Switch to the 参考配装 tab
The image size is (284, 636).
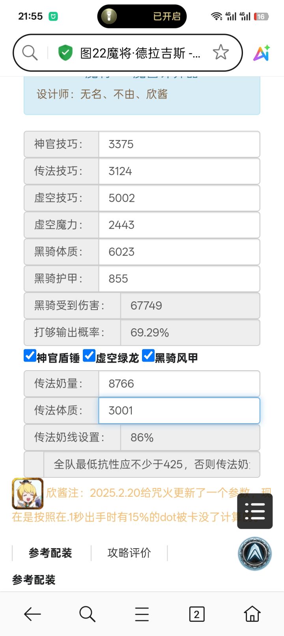[x=50, y=553]
